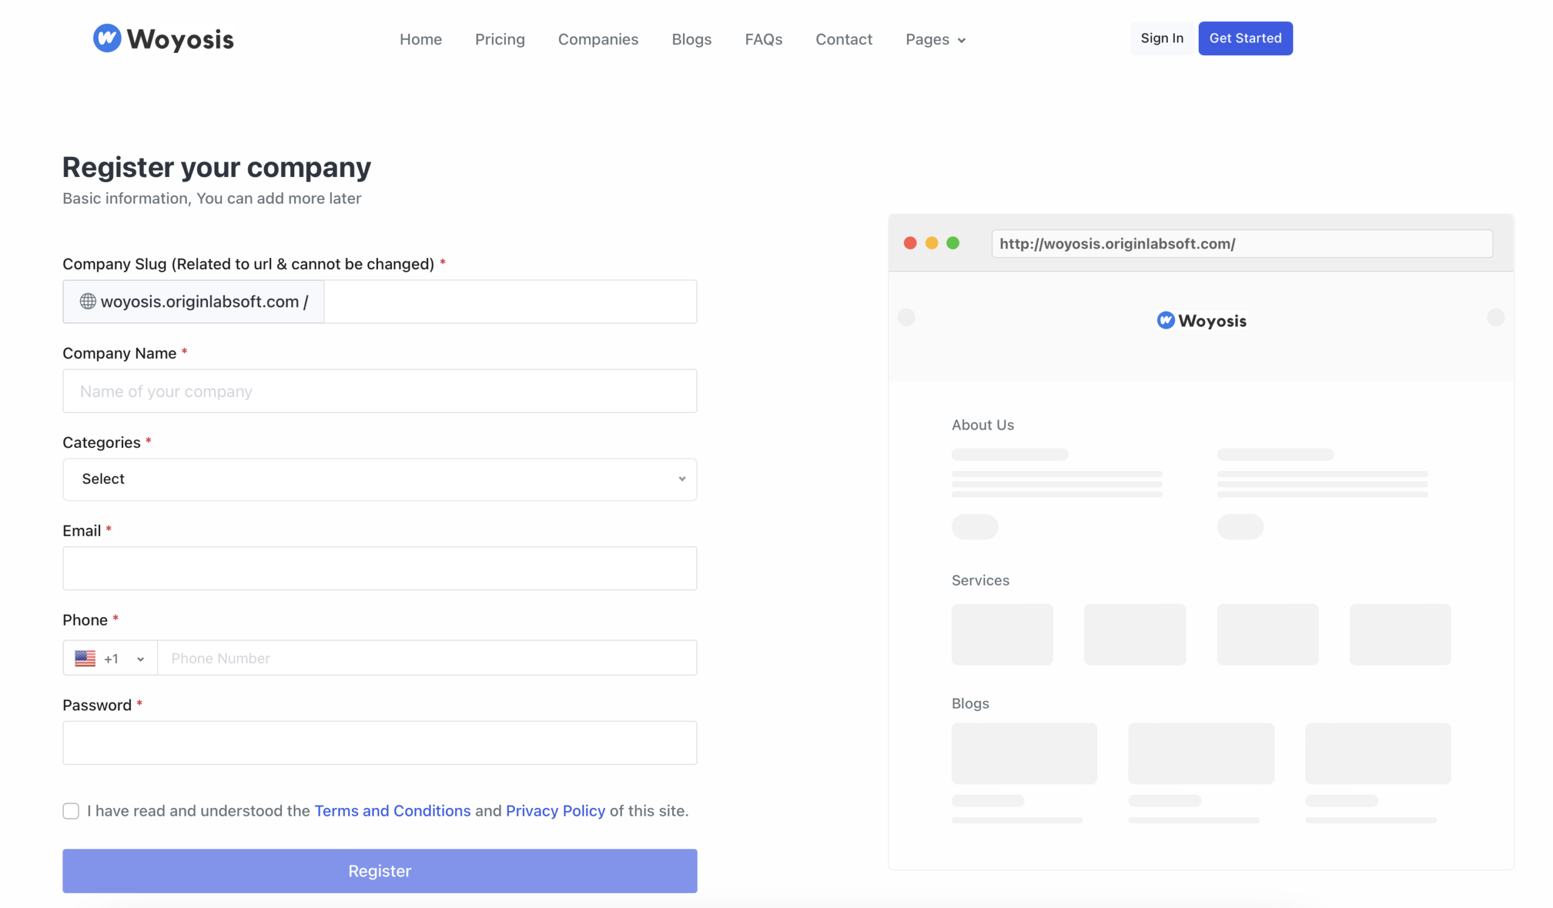Click the Get Started button
1553x908 pixels.
[x=1245, y=38]
